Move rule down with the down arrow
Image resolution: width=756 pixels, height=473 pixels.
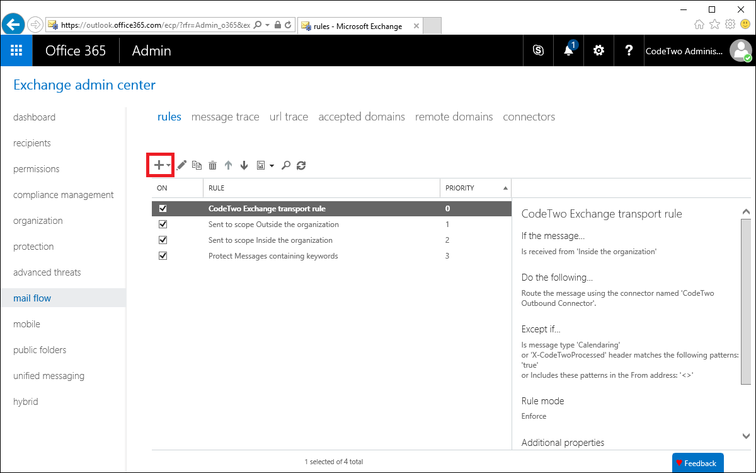244,165
